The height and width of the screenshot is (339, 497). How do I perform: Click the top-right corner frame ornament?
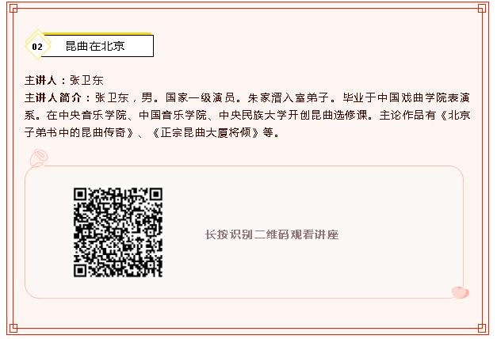(482, 9)
